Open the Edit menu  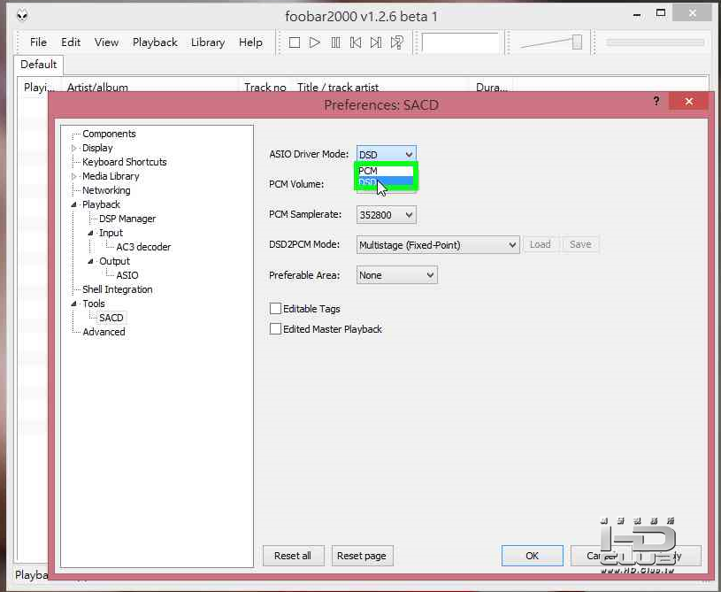pos(71,42)
